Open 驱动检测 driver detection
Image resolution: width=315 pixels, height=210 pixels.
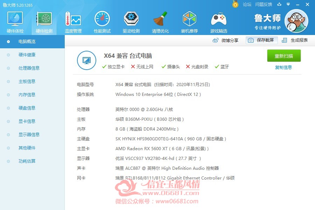[x=131, y=22]
